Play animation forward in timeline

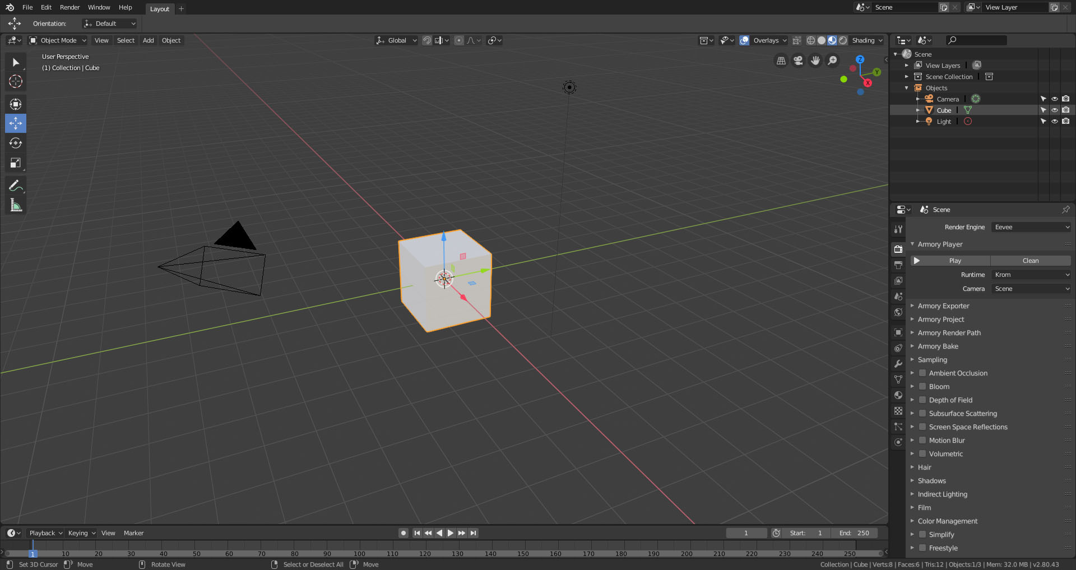451,533
